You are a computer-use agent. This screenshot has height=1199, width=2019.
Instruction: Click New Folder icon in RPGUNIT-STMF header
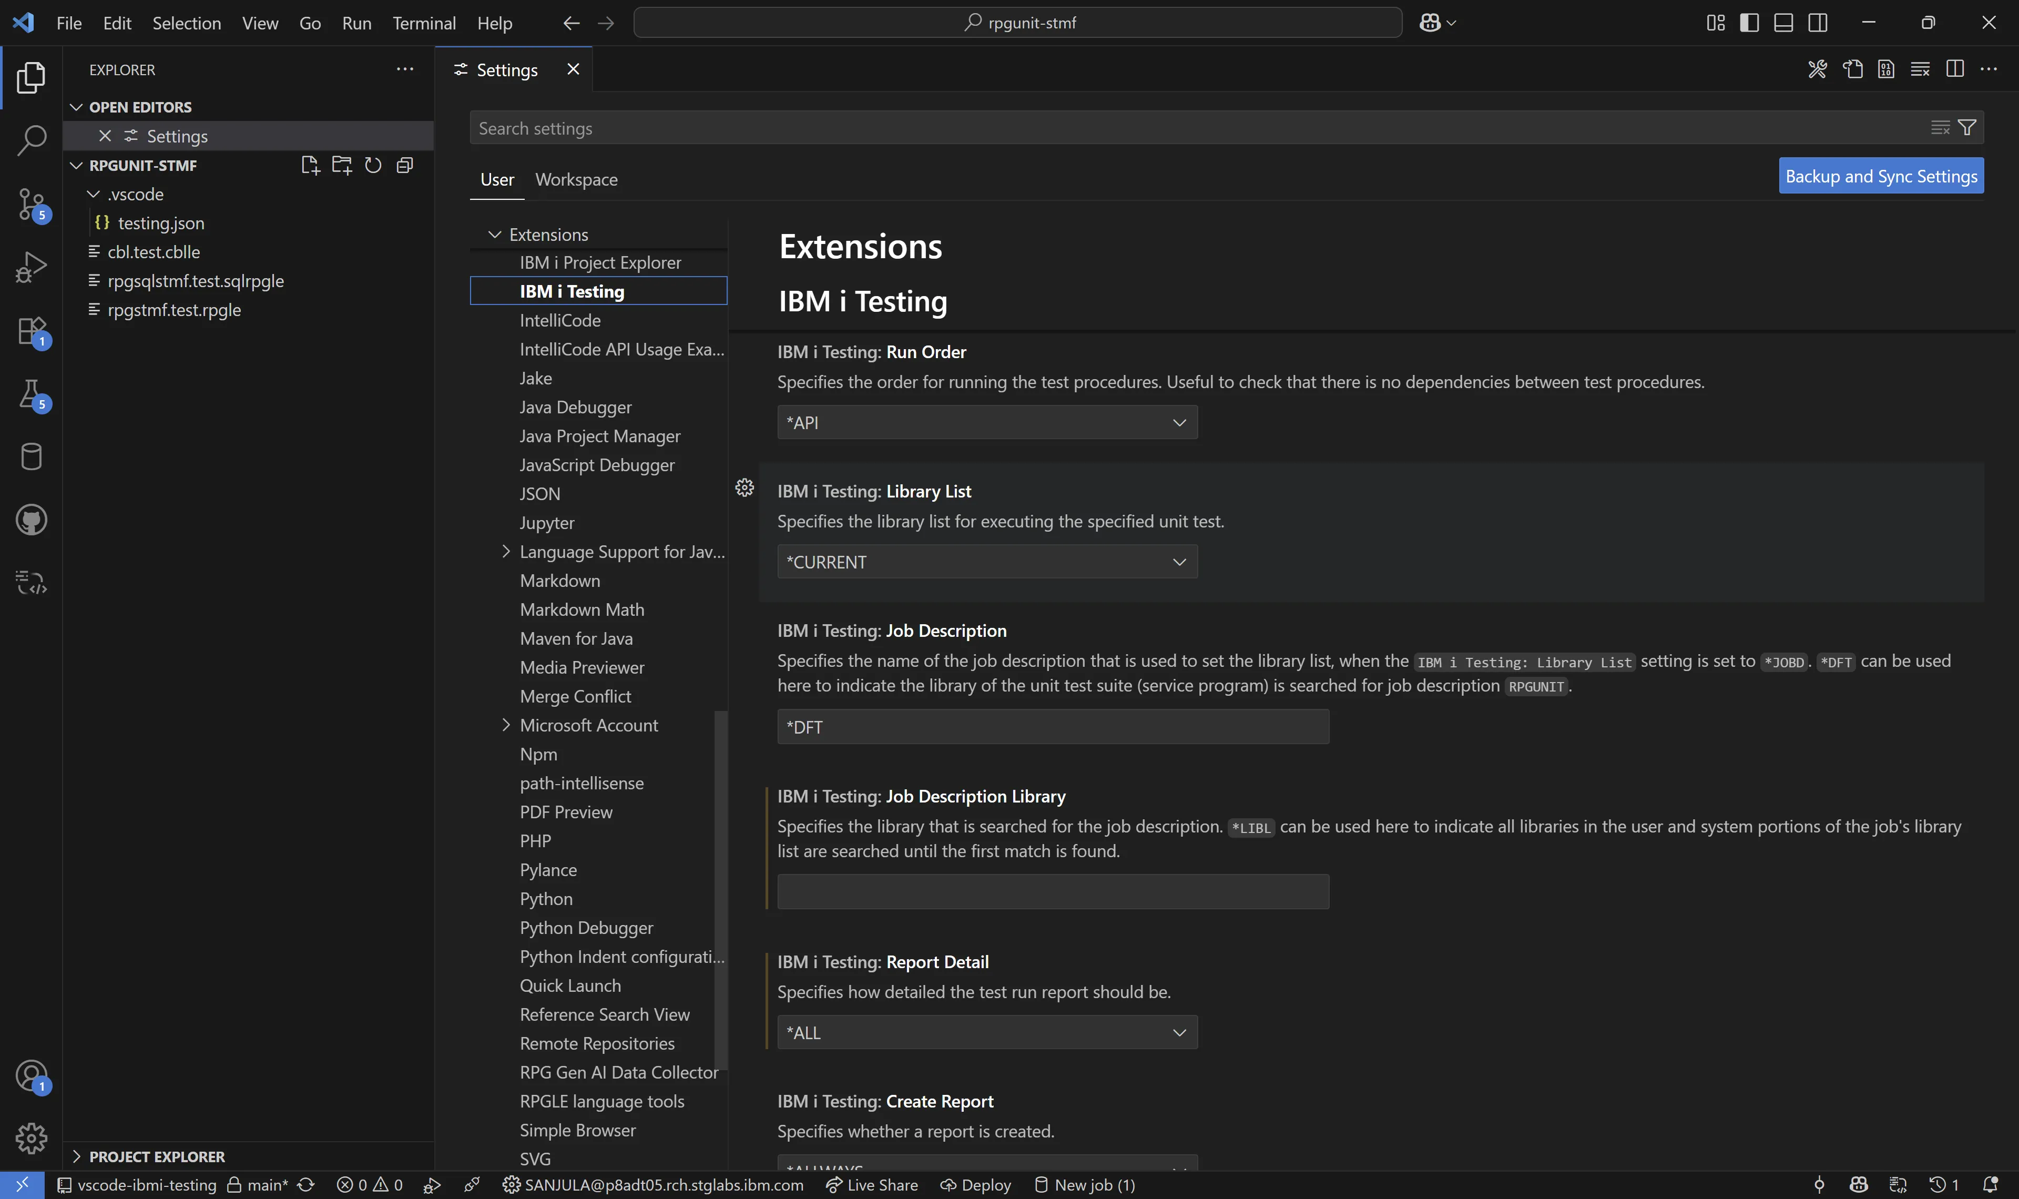click(342, 165)
